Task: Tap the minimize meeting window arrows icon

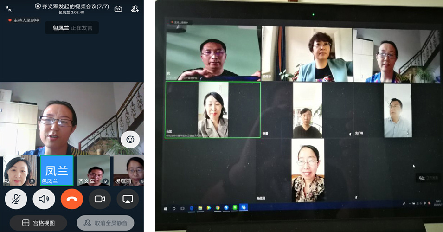Action: [8, 8]
